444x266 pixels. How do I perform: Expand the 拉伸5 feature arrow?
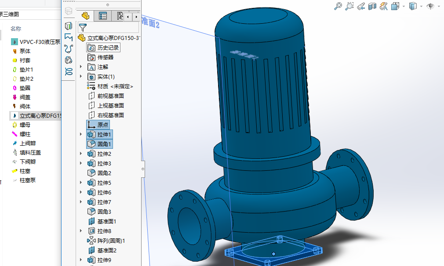81,183
